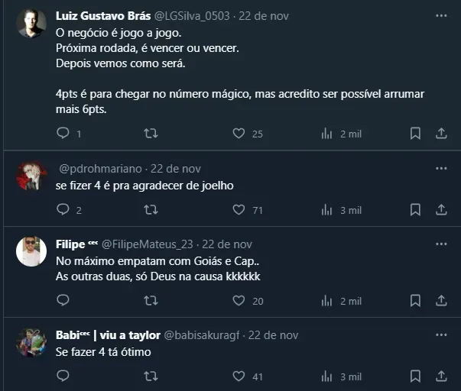The image size is (461, 391).
Task: Open Babi's profile picture
Action: point(31,342)
